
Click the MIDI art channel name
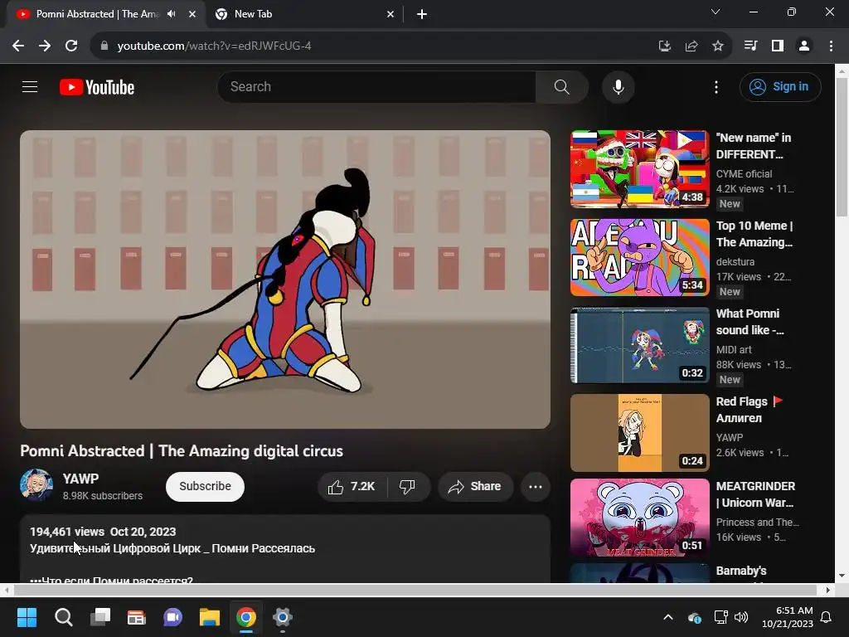point(734,350)
